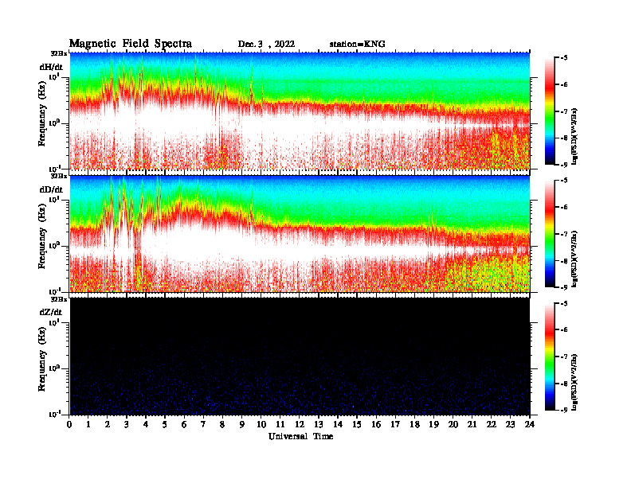This screenshot has height=487, width=631.
Task: Click hour 20 on the Universal Time axis
Action: click(x=453, y=425)
